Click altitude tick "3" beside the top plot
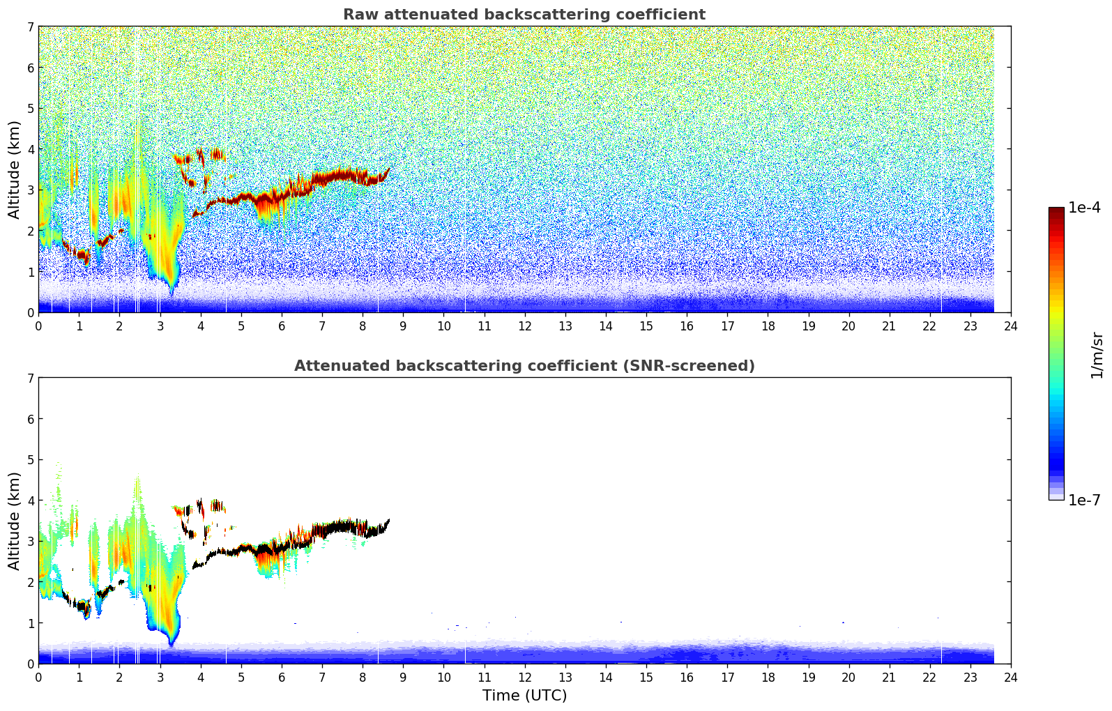Viewport: 1112px width, 711px height. click(30, 190)
